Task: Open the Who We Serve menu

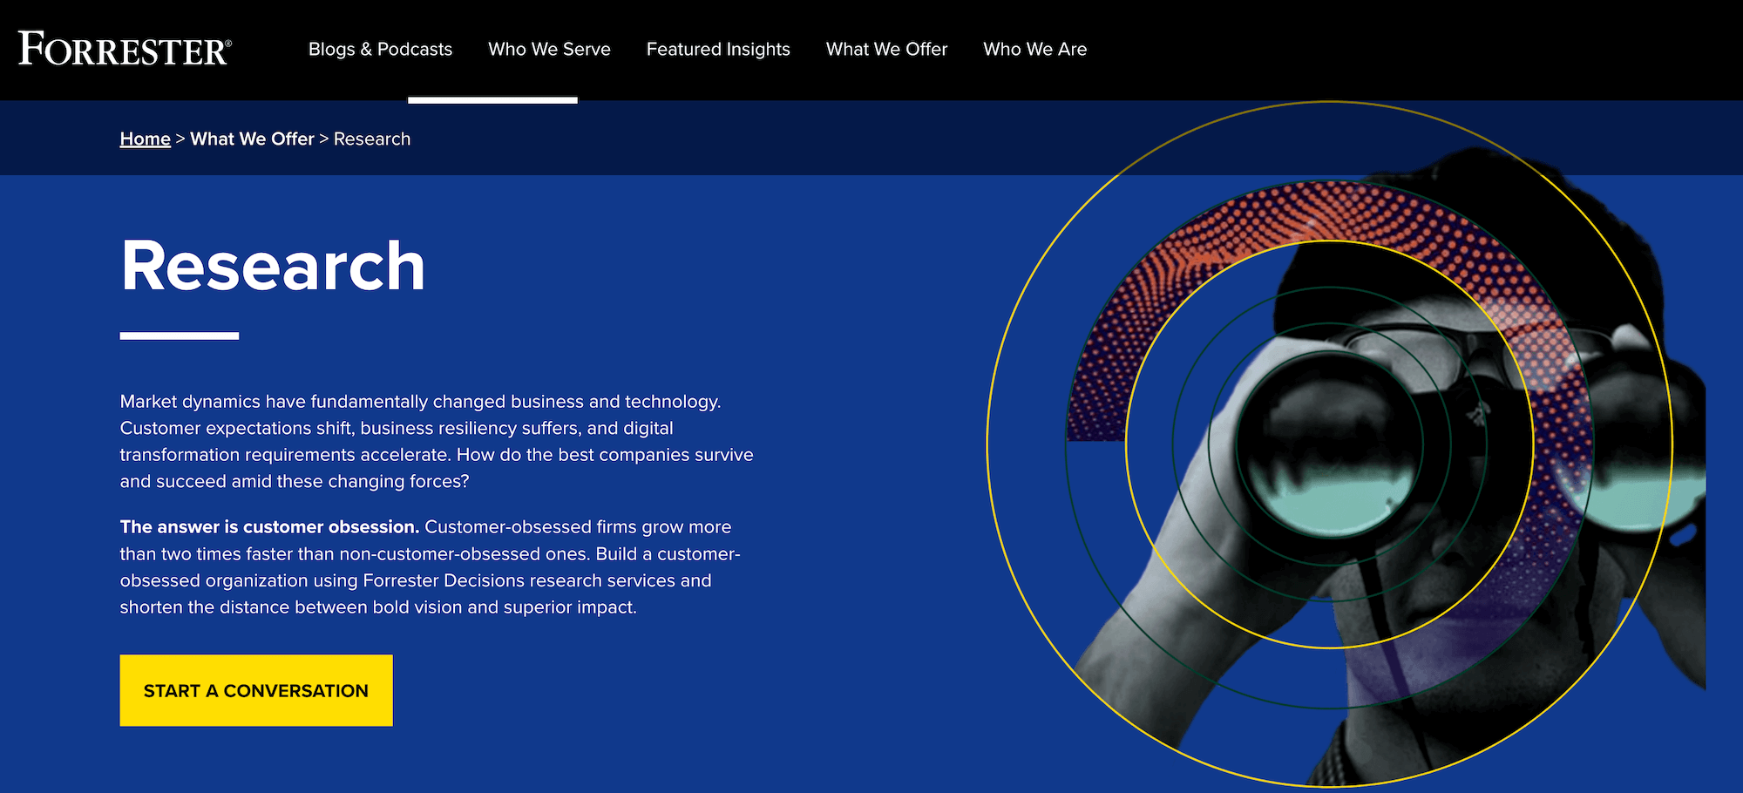Action: click(549, 50)
